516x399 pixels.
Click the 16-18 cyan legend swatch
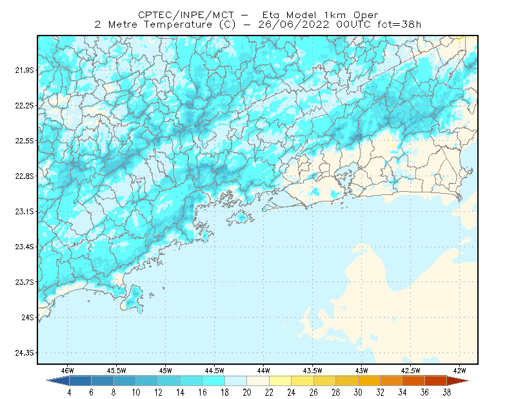(213, 381)
